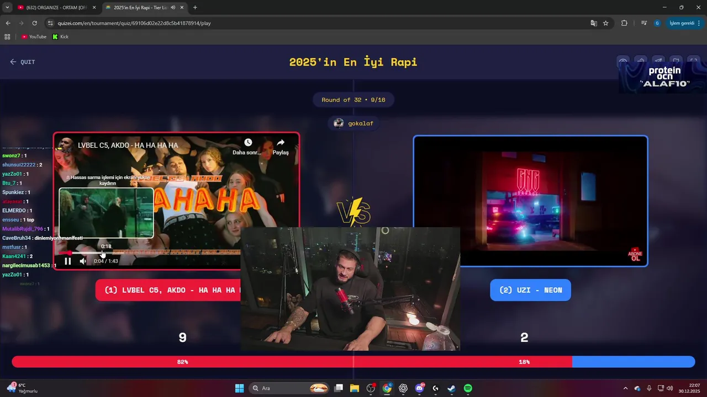Click the microphone tray icon
Viewport: 707px width, 397px height.
pyautogui.click(x=649, y=388)
